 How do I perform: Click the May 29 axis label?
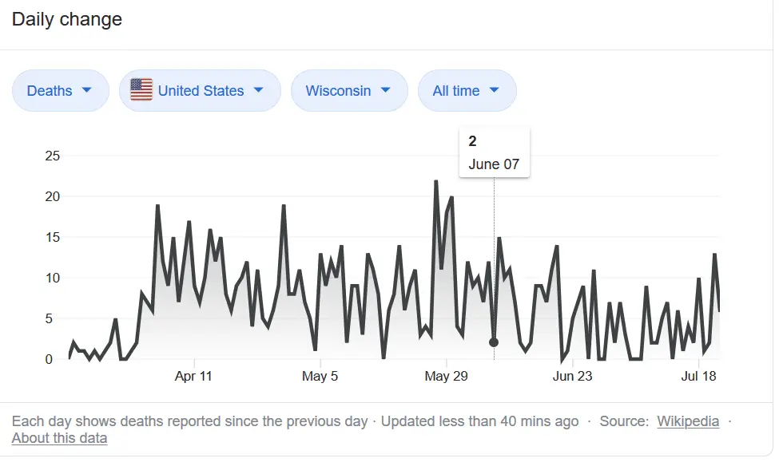446,376
